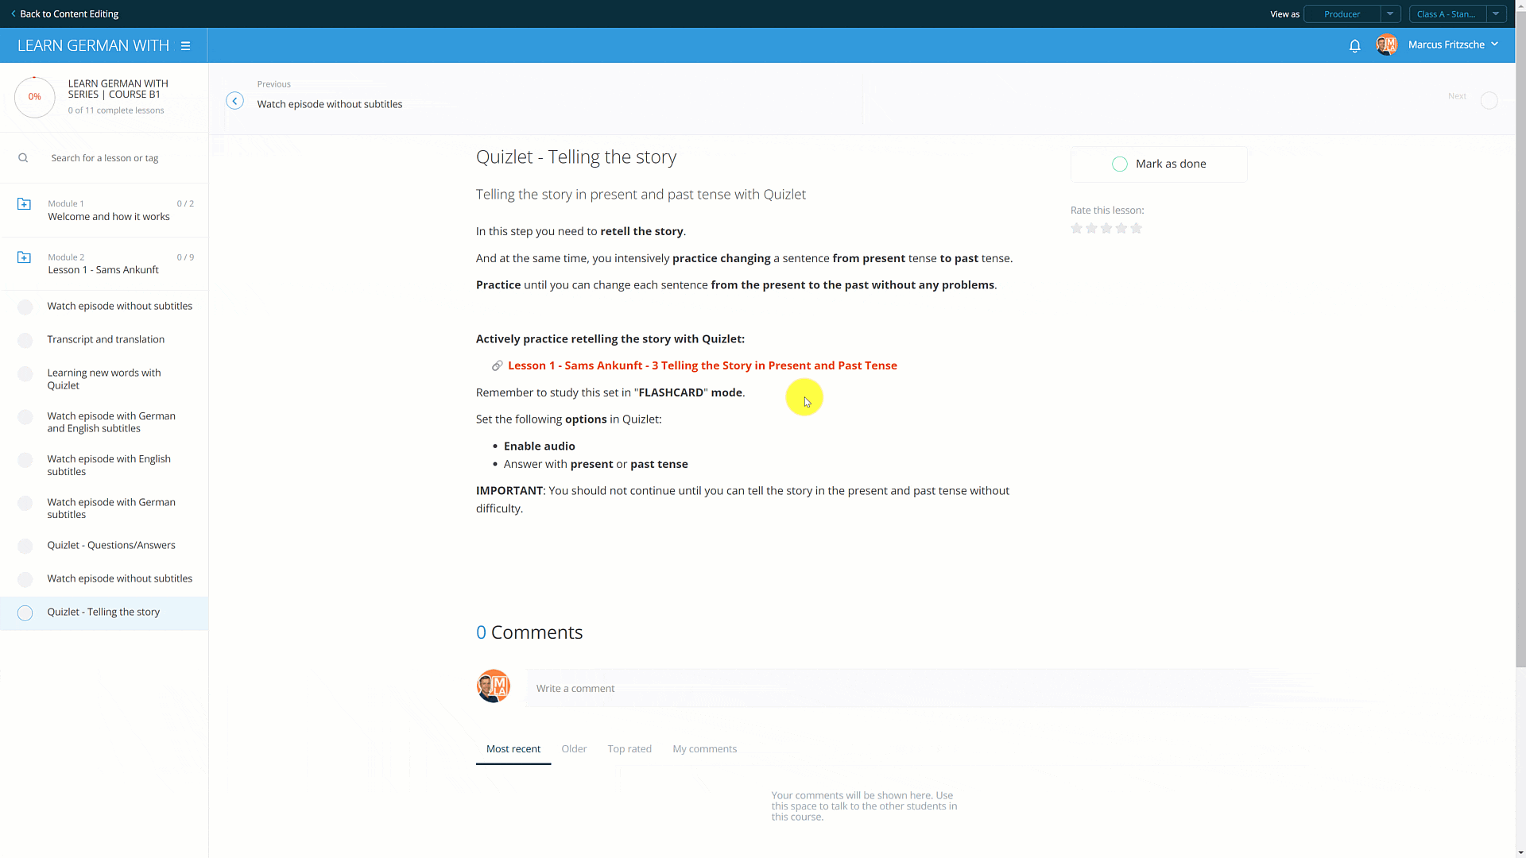The height and width of the screenshot is (858, 1526).
Task: Click the sidebar search magnifier icon
Action: click(x=23, y=158)
